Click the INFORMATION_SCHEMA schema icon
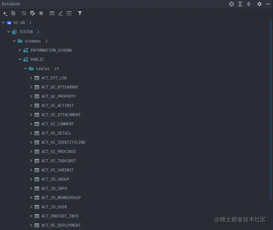 [26, 50]
